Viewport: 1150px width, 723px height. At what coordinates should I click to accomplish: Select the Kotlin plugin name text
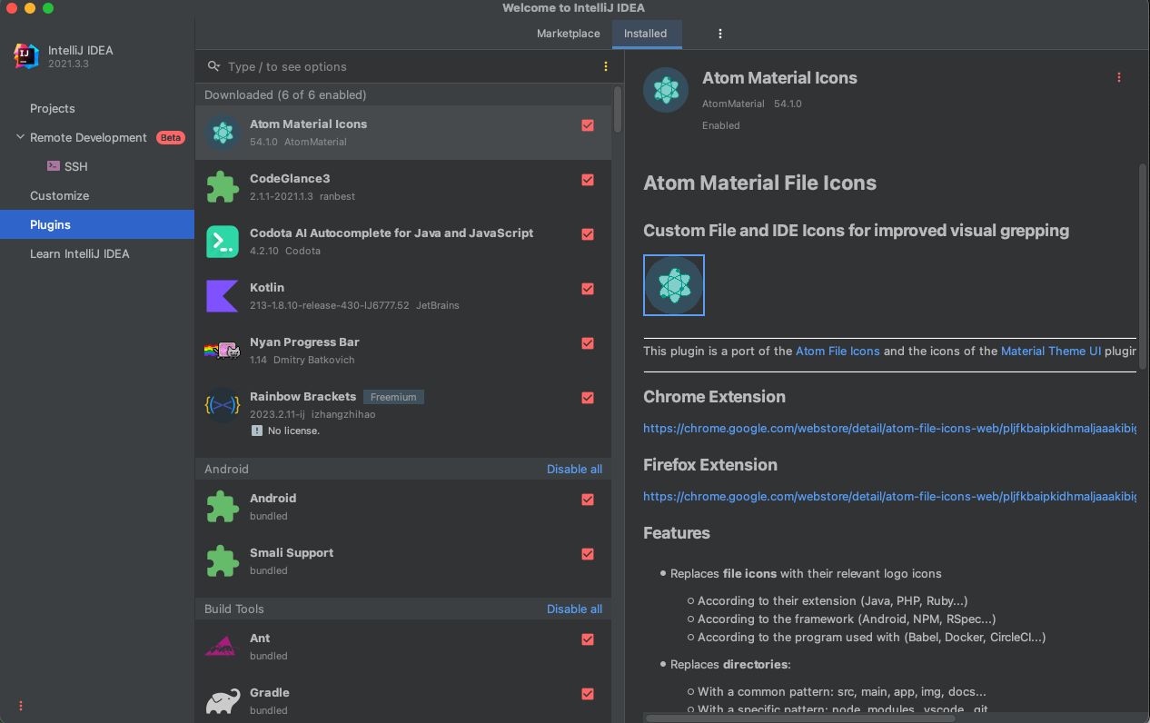point(267,287)
